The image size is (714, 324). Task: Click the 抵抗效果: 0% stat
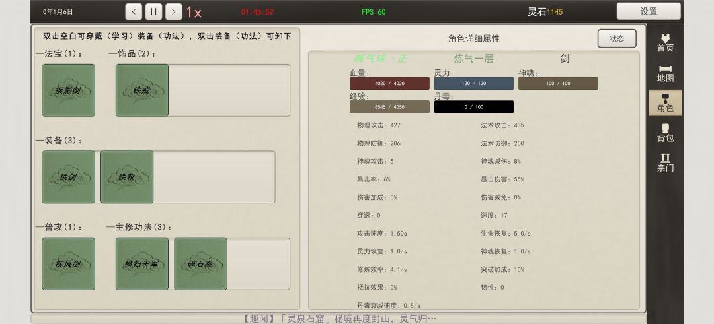pyautogui.click(x=377, y=287)
